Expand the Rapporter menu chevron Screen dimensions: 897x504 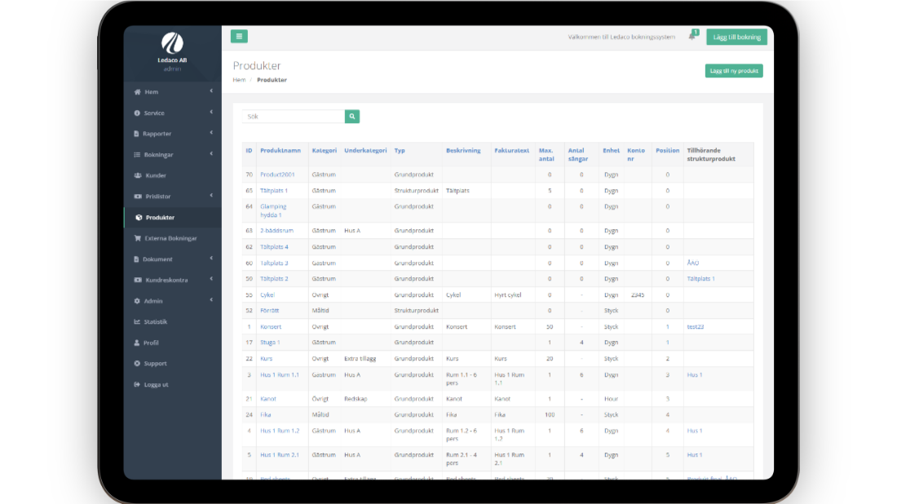[x=211, y=133]
